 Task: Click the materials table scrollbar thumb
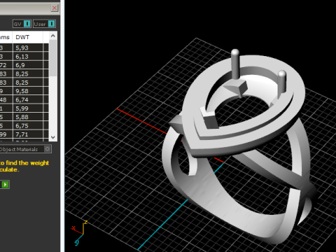coord(53,58)
